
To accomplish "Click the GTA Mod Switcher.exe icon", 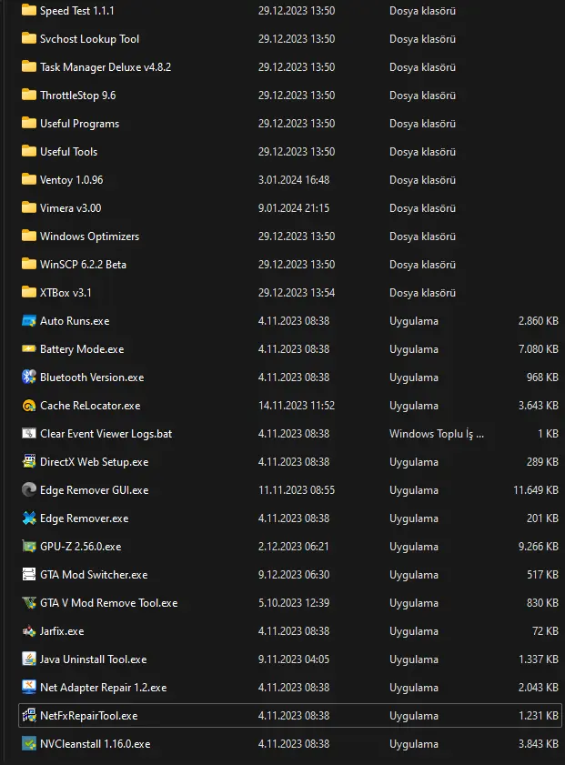I will pyautogui.click(x=29, y=574).
